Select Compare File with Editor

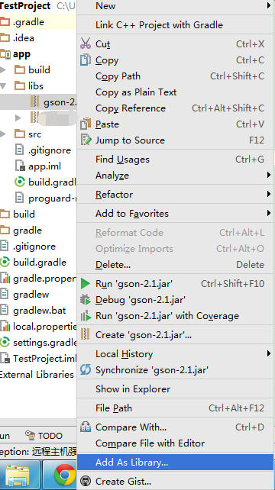(x=175, y=443)
